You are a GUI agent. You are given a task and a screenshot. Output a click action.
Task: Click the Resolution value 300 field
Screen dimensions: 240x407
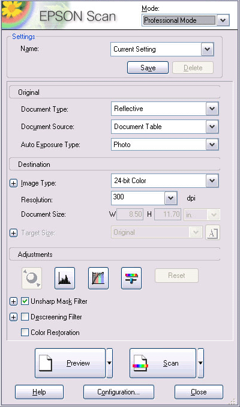(x=138, y=198)
